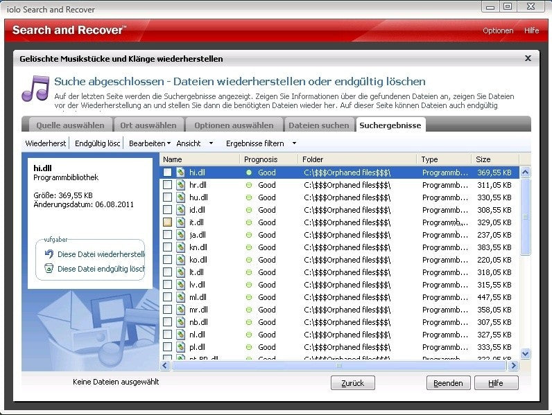The width and height of the screenshot is (552, 415).
Task: Tick the checkbox for id.dll
Action: pyautogui.click(x=168, y=210)
